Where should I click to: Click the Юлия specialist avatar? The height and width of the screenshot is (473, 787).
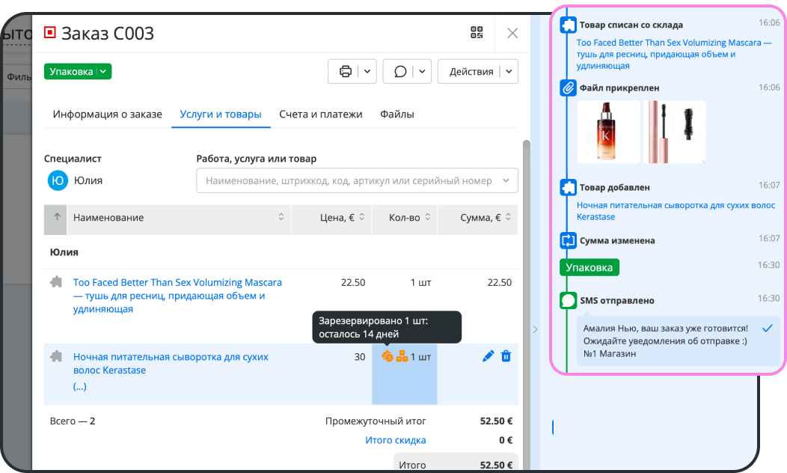tap(58, 180)
